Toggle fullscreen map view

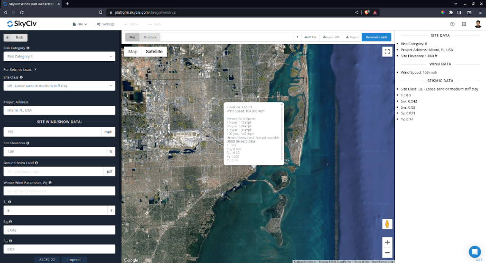(387, 52)
